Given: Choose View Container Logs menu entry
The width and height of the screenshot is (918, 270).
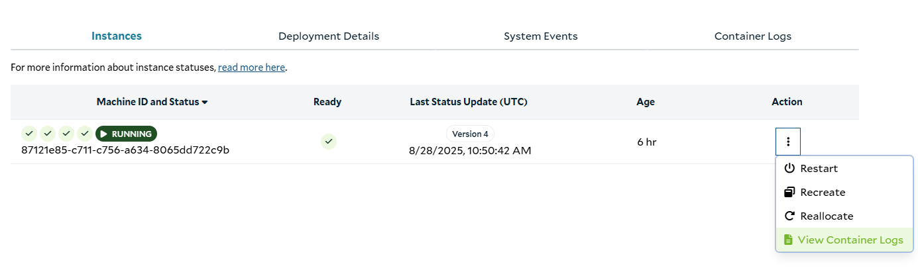Looking at the screenshot, I should (x=844, y=240).
